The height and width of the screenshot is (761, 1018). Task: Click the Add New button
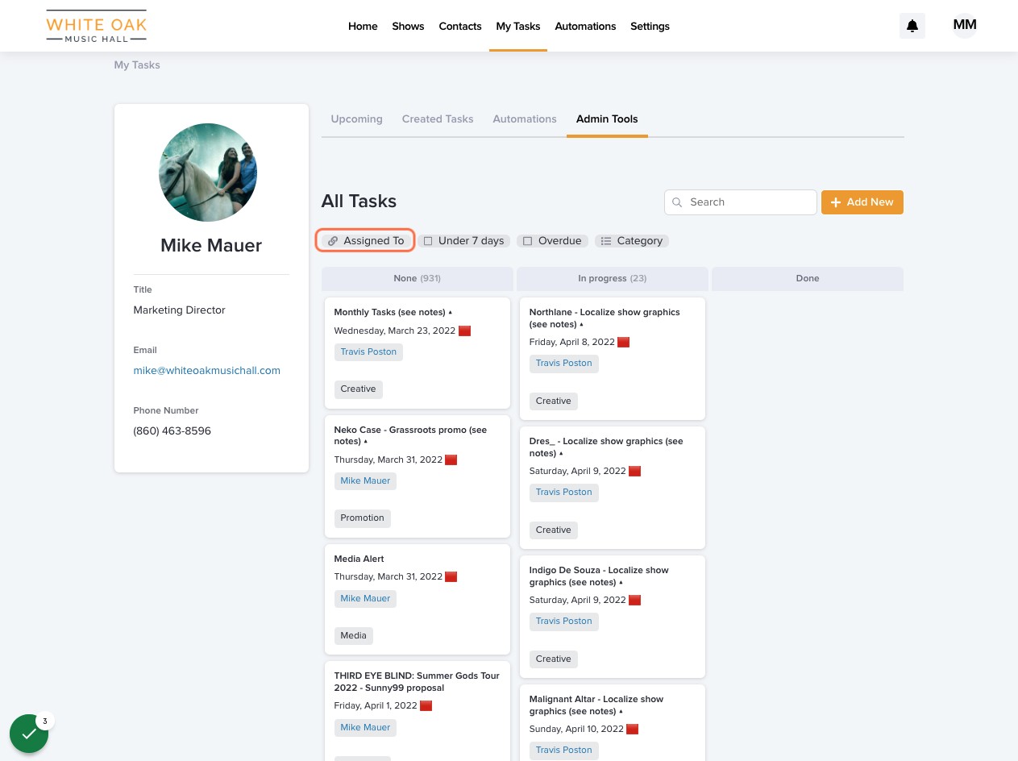pos(862,202)
